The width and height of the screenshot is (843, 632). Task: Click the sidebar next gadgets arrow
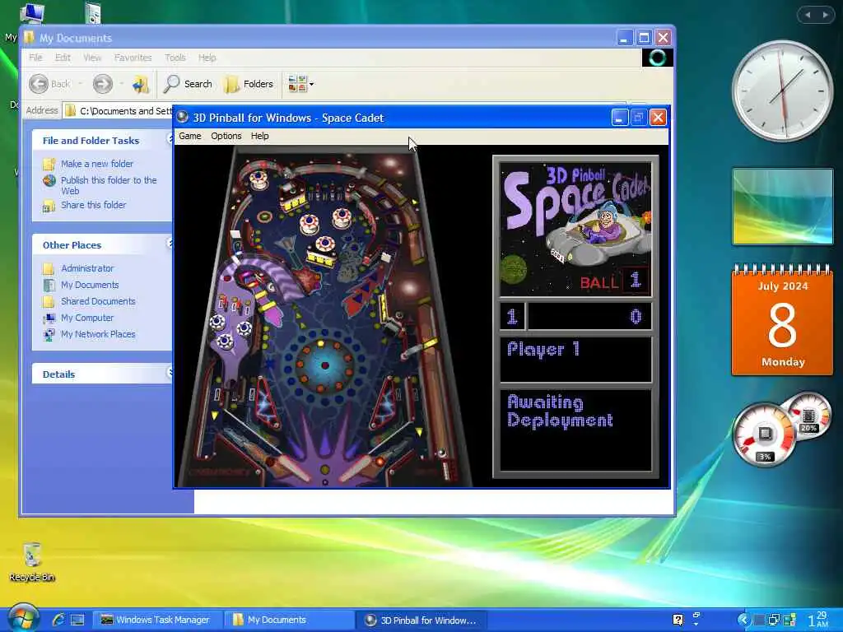tap(825, 15)
